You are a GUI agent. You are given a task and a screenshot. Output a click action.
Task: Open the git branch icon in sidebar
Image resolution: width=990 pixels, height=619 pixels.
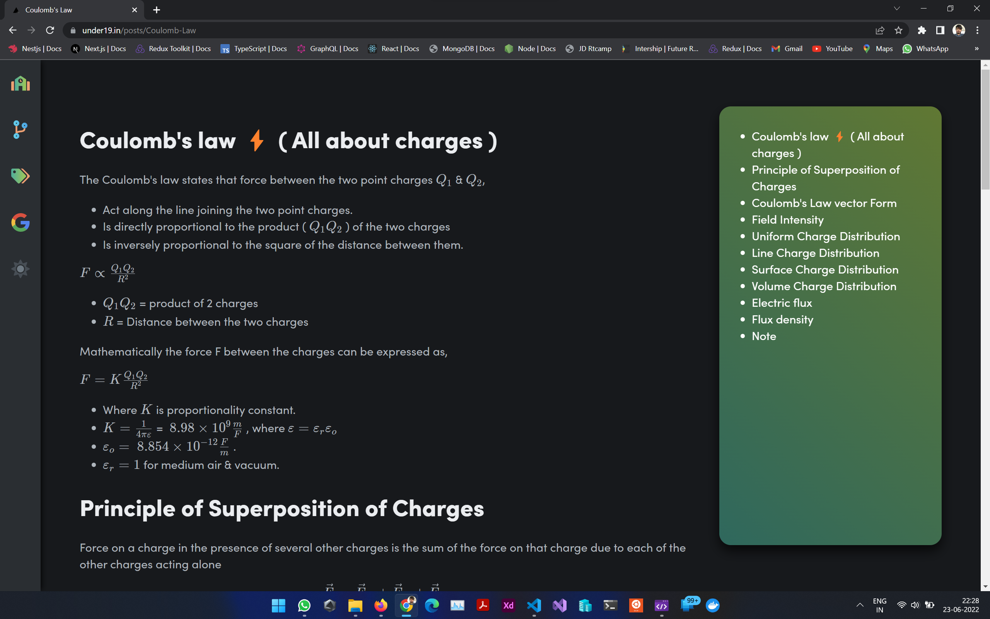pos(20,130)
